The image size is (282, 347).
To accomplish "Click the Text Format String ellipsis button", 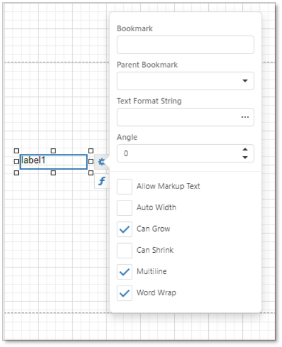I will click(245, 117).
